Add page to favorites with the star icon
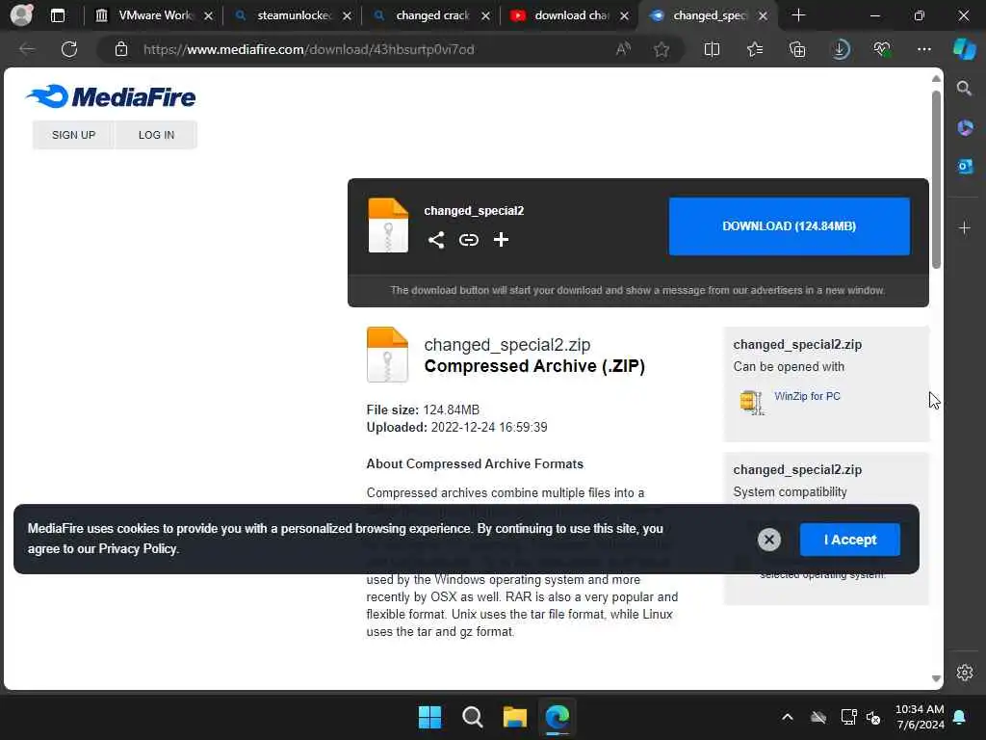The height and width of the screenshot is (740, 986). coord(661,49)
